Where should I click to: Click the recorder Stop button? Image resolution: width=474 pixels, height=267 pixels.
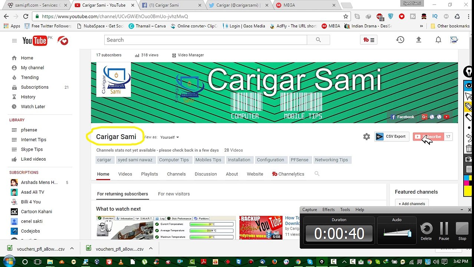click(x=462, y=231)
